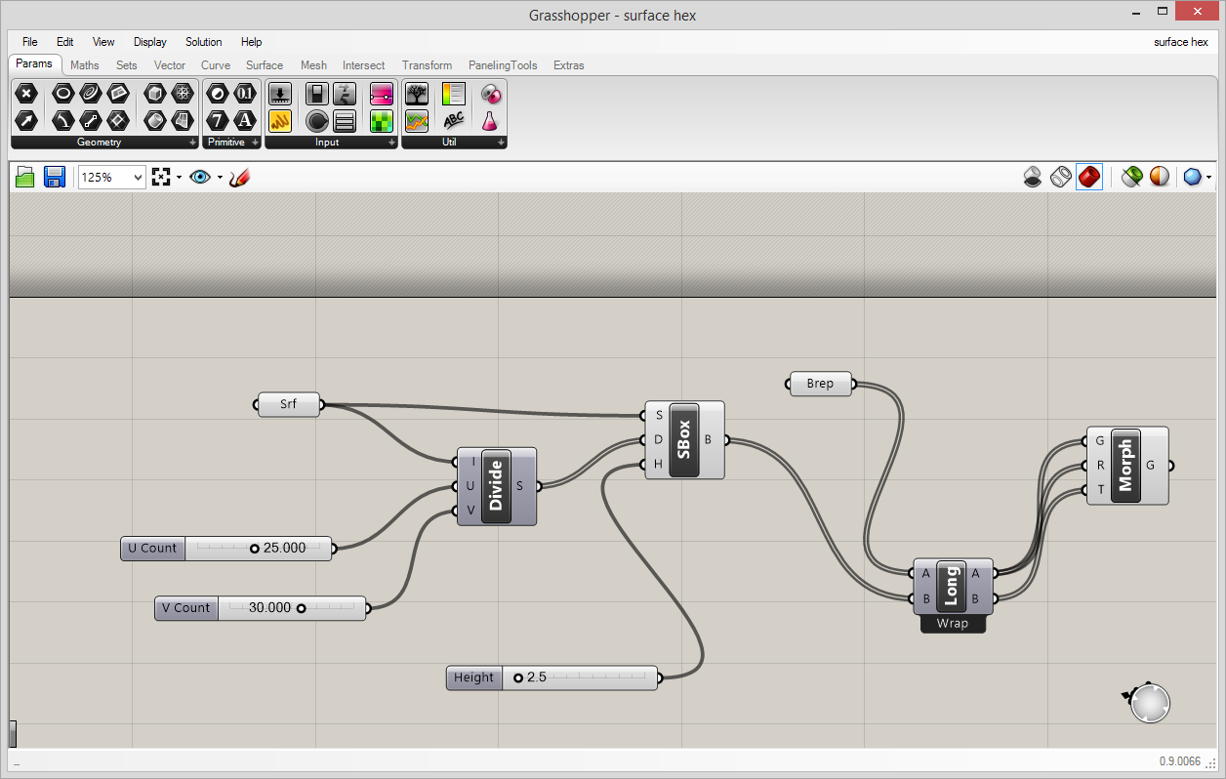This screenshot has height=779, width=1226.
Task: Zoom extents on the canvas toolbar
Action: (x=161, y=177)
